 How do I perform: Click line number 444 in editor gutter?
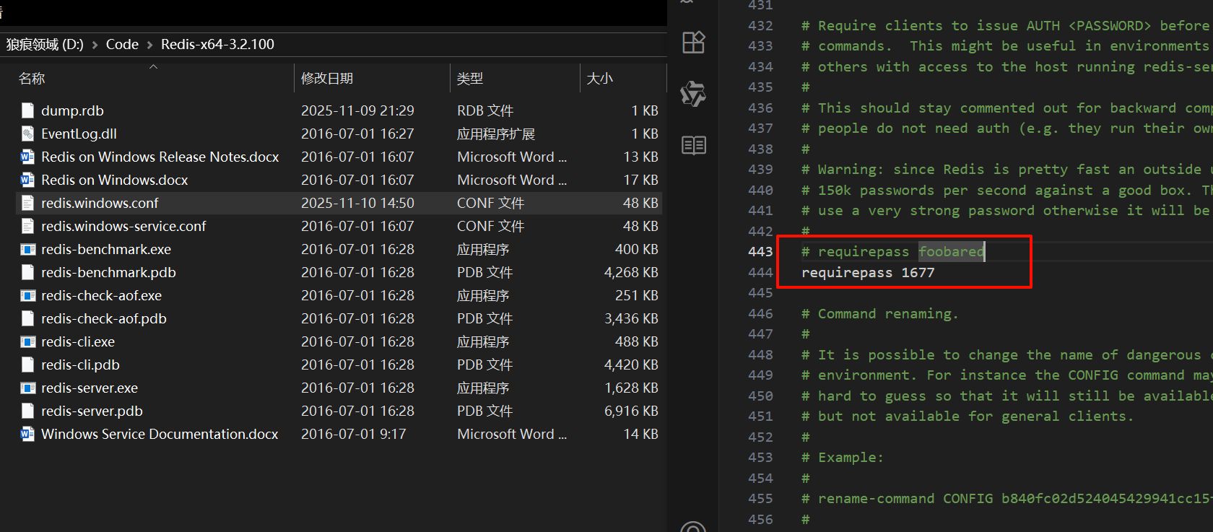(x=760, y=273)
